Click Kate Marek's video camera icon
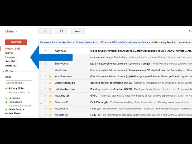 click(x=6, y=113)
